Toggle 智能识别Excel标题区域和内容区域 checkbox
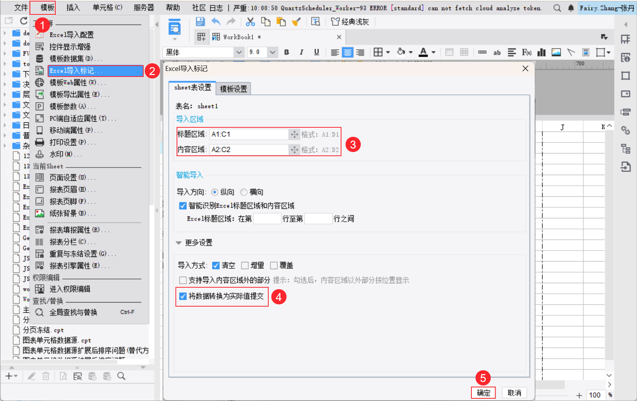637x401 pixels. click(183, 206)
